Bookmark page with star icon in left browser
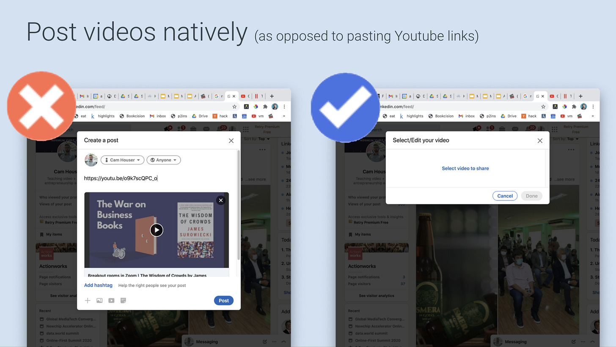Screen dimensions: 616x347 coord(234,107)
